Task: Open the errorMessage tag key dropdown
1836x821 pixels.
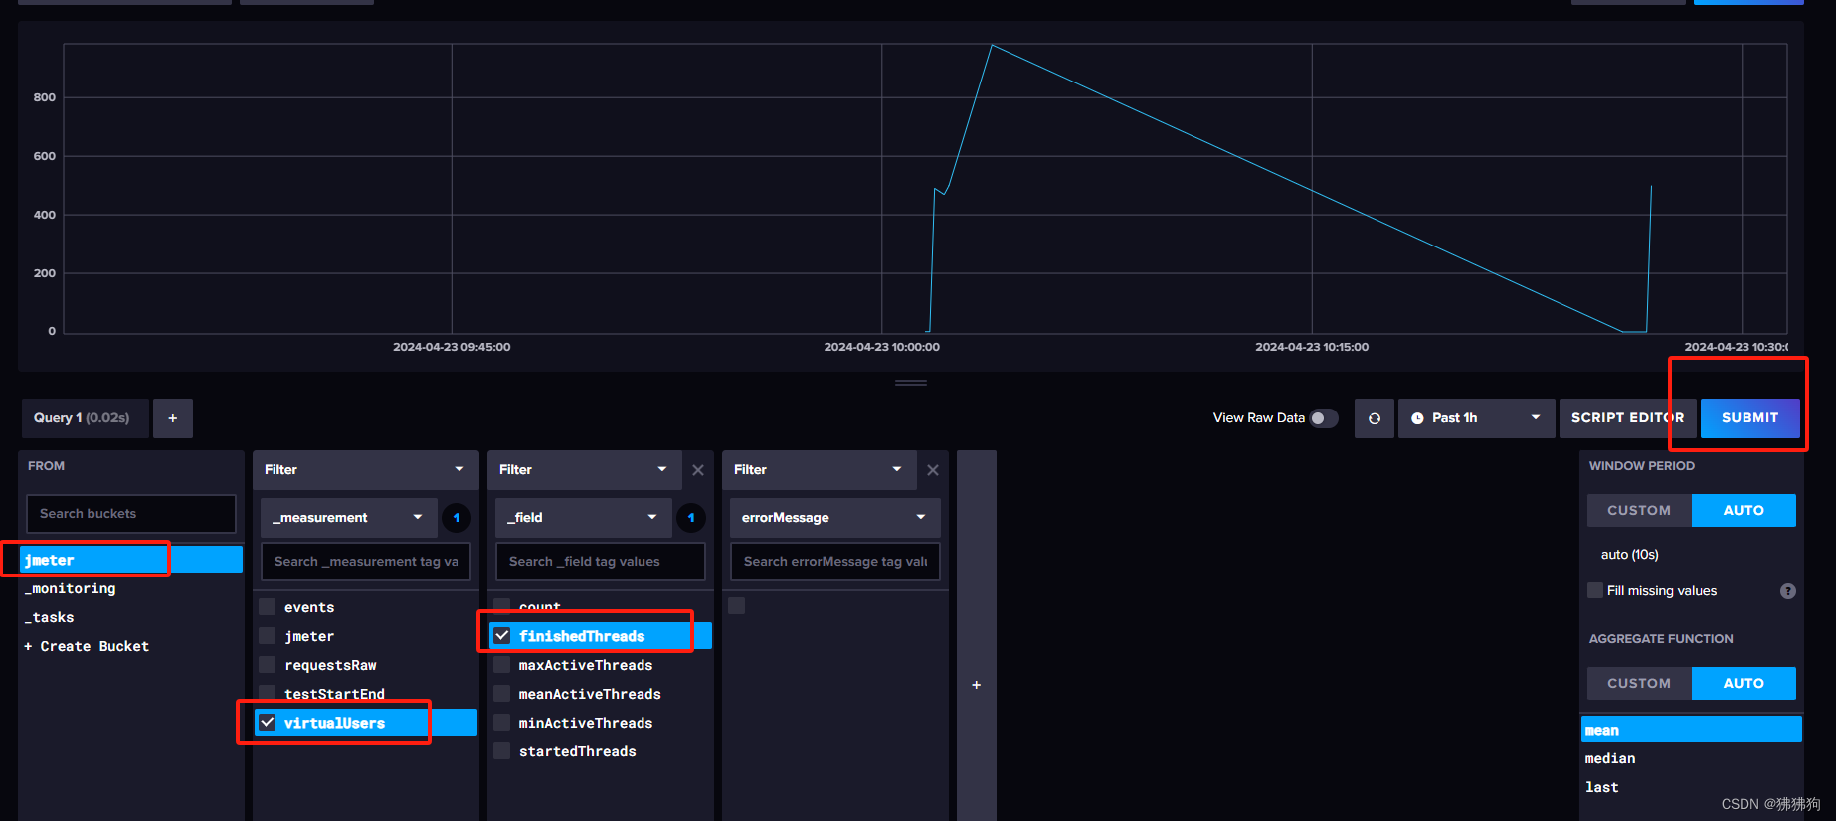Action: [834, 518]
